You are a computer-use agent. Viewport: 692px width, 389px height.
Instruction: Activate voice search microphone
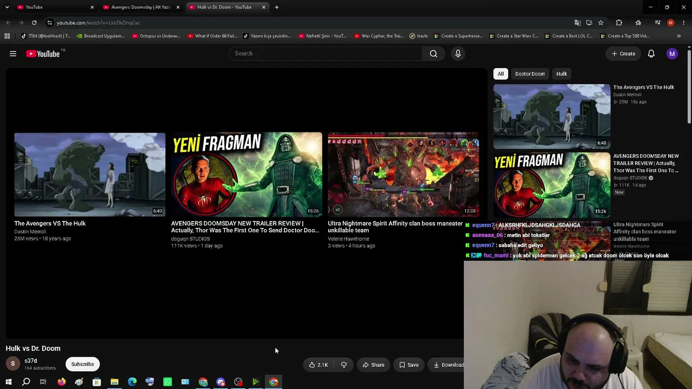click(458, 53)
